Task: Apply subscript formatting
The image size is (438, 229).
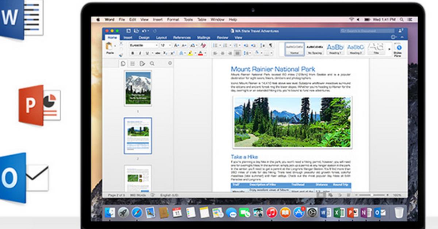Action: click(x=165, y=53)
